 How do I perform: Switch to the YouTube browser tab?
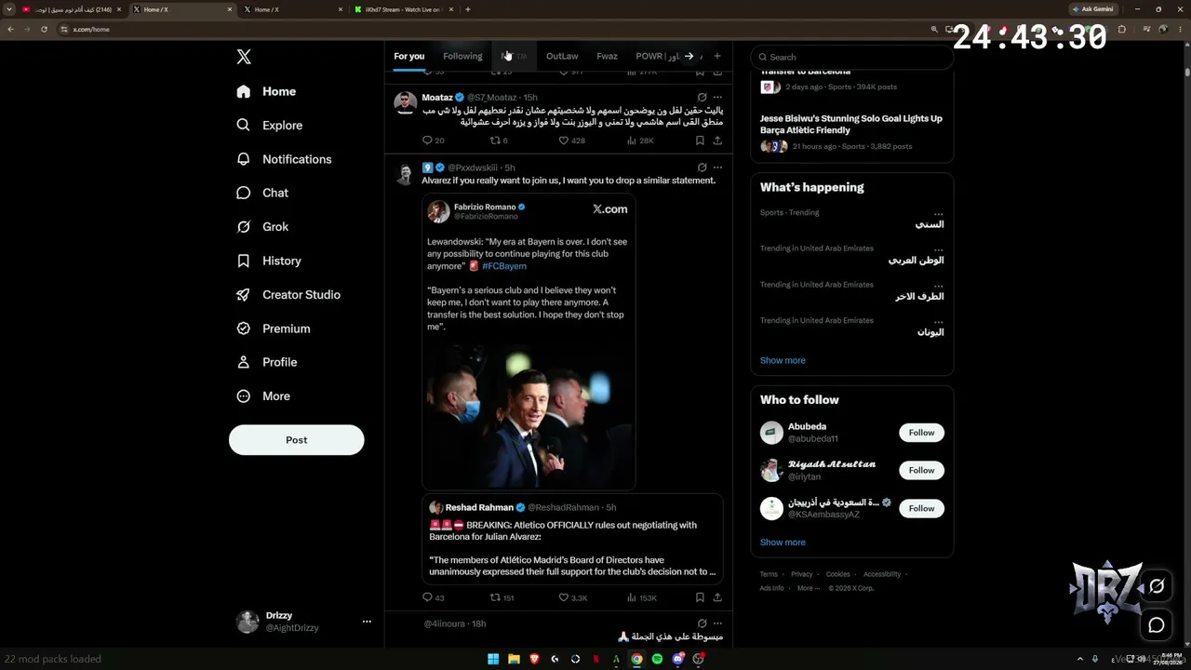pos(72,9)
